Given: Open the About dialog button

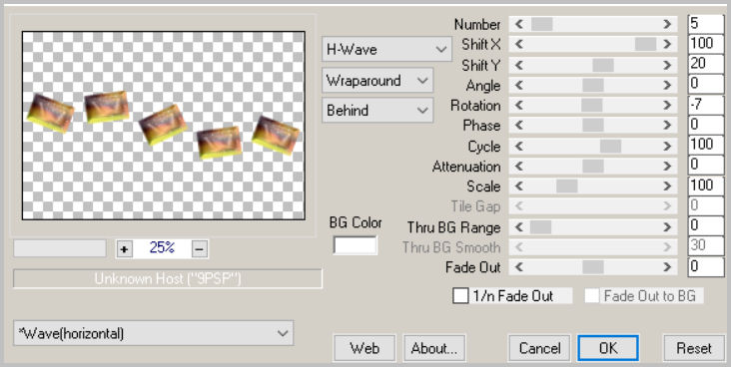Looking at the screenshot, I should pyautogui.click(x=434, y=348).
